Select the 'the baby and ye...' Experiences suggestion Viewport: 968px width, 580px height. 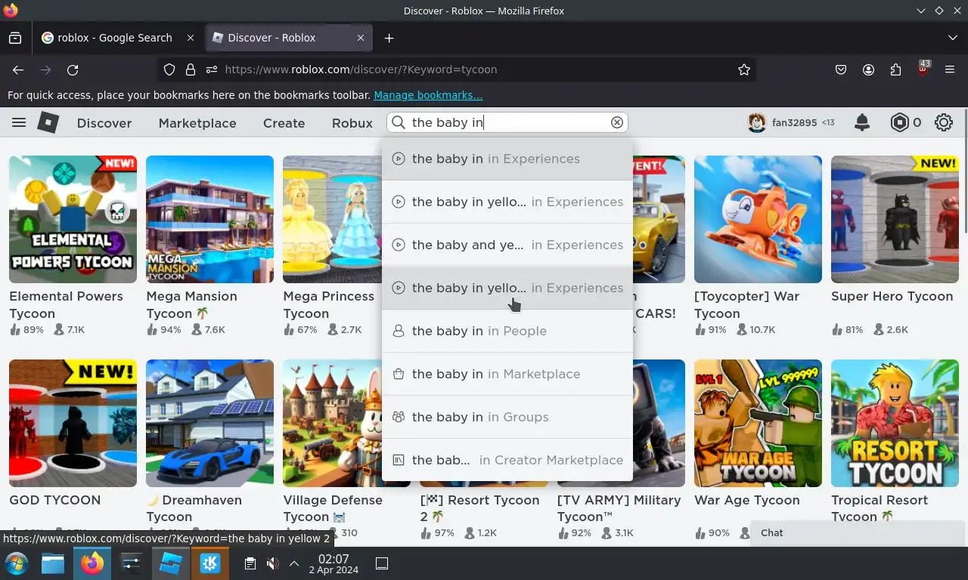click(507, 245)
